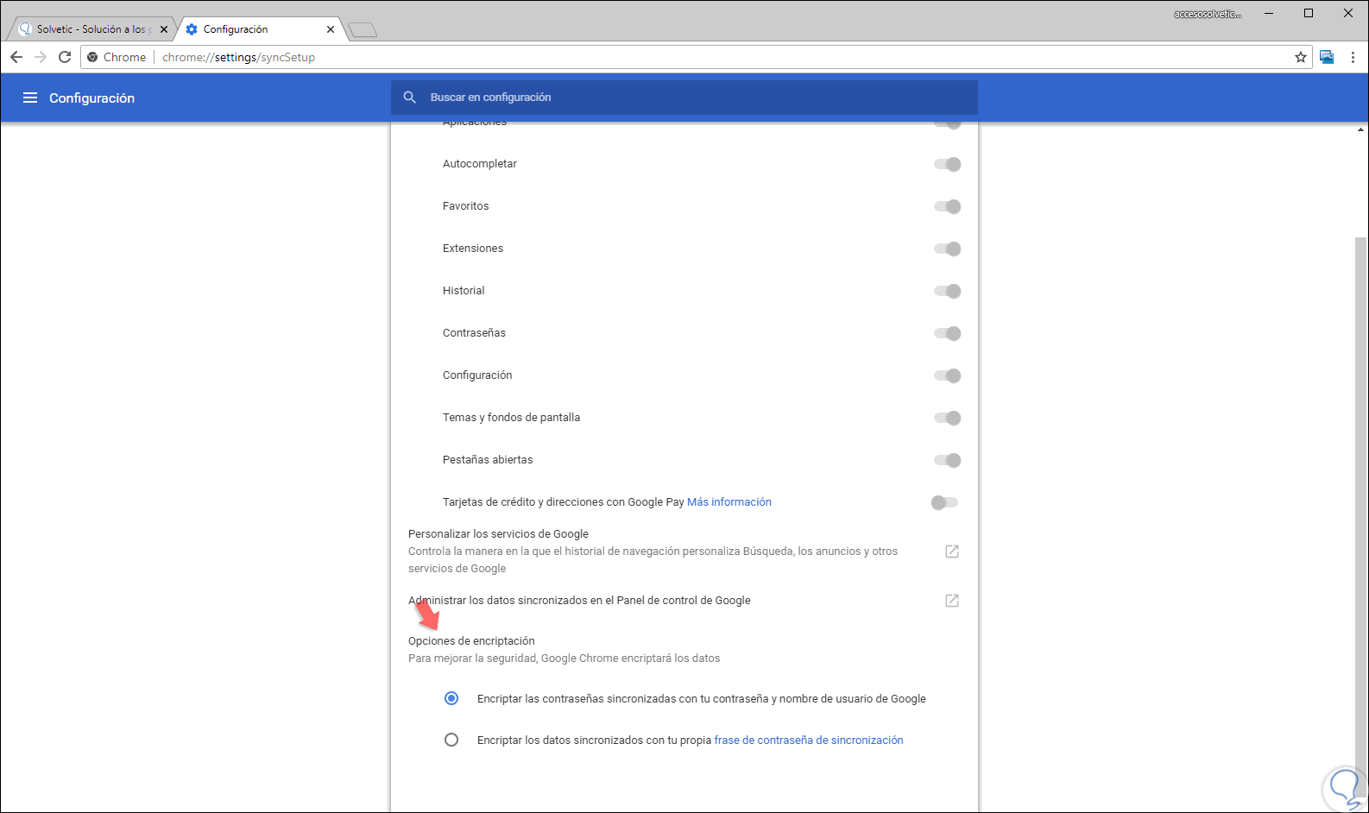Toggle Temas y fondos de pantalla switch

pos(947,418)
